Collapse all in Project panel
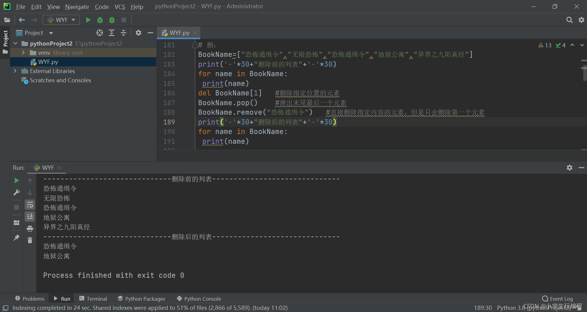 [124, 33]
